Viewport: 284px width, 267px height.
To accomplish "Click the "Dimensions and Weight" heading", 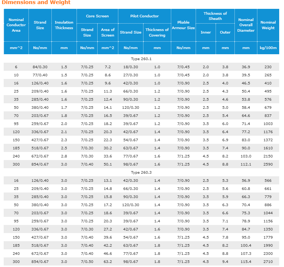I will (36, 2).
